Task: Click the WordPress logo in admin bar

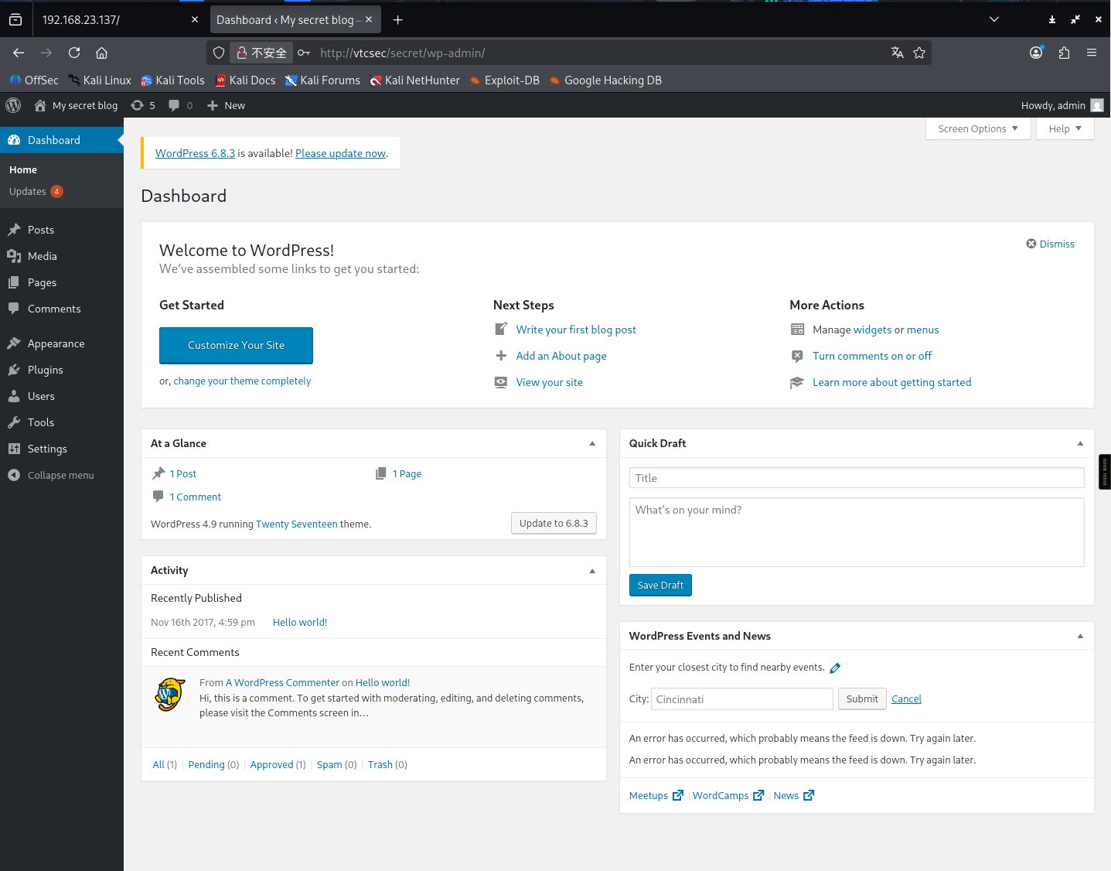Action: coord(13,105)
